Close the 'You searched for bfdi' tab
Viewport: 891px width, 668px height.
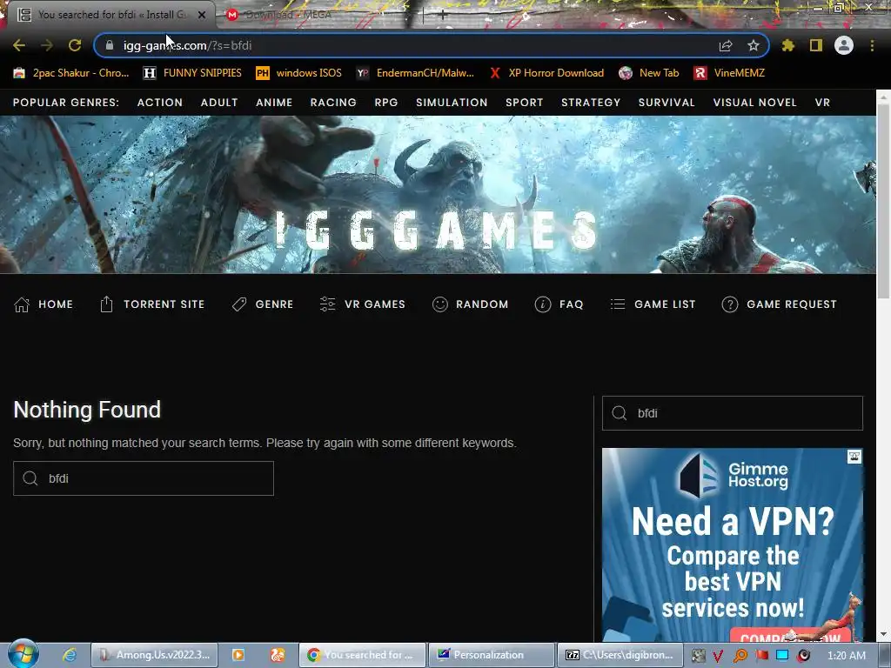202,15
